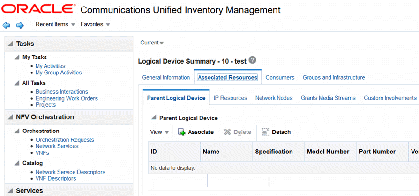The height and width of the screenshot is (196, 419).
Task: Open help icon beside Logical Device Summary
Action: (x=252, y=60)
